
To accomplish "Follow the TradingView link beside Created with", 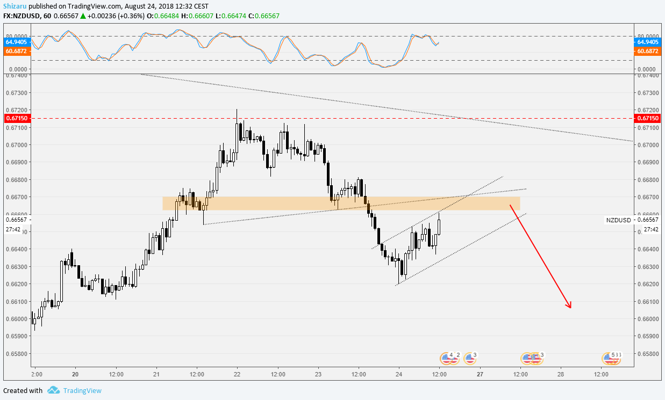I will pyautogui.click(x=82, y=390).
